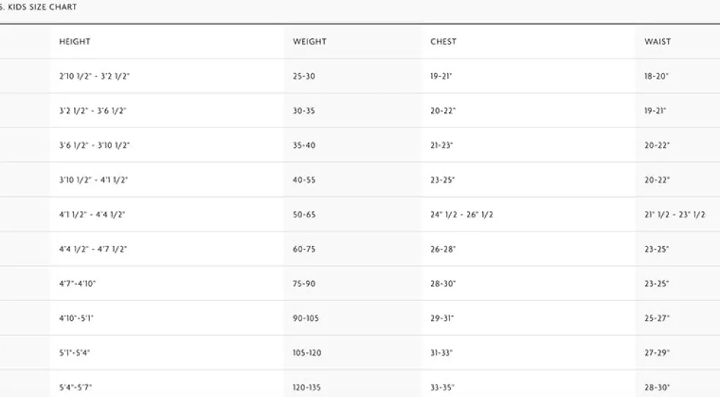This screenshot has height=397, width=720.
Task: Select chest cell 24" 1/2 - 26" 1/2
Action: tap(465, 215)
